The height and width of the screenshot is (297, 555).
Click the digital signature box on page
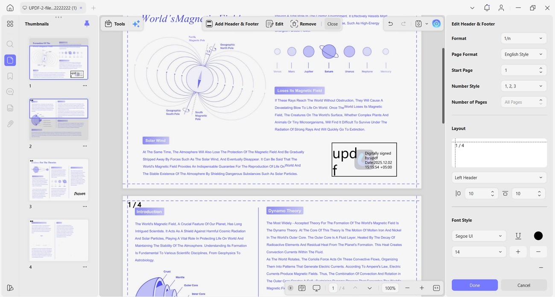(364, 159)
